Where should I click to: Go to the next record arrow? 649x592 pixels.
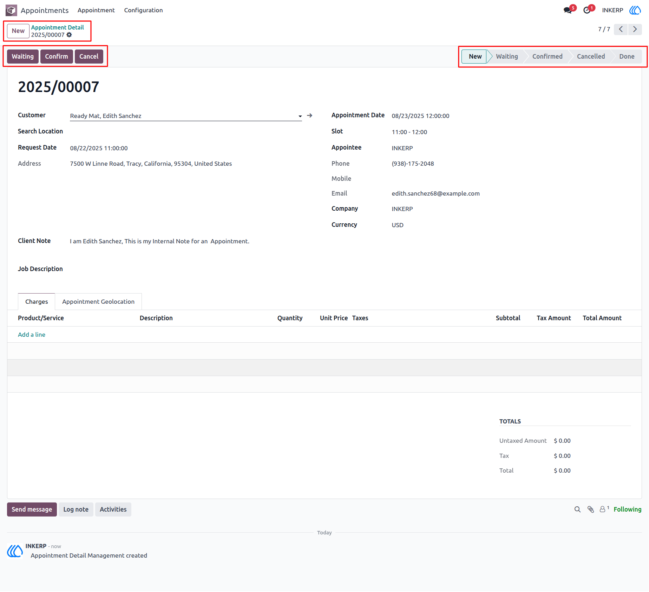point(635,29)
